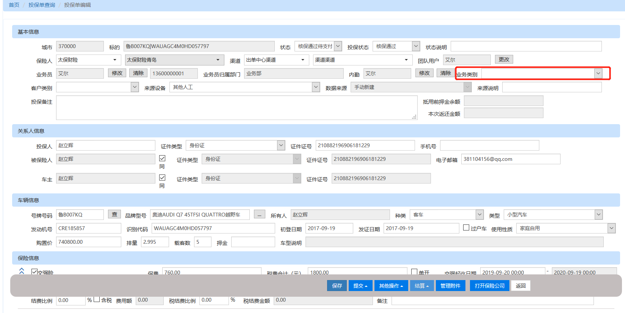Click the 返回 button
The width and height of the screenshot is (625, 313).
click(x=520, y=286)
